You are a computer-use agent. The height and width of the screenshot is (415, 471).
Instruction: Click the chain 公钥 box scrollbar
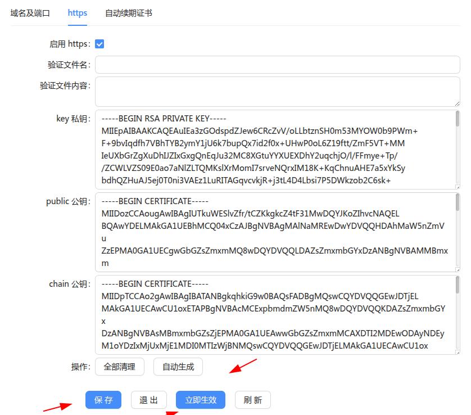458,285
